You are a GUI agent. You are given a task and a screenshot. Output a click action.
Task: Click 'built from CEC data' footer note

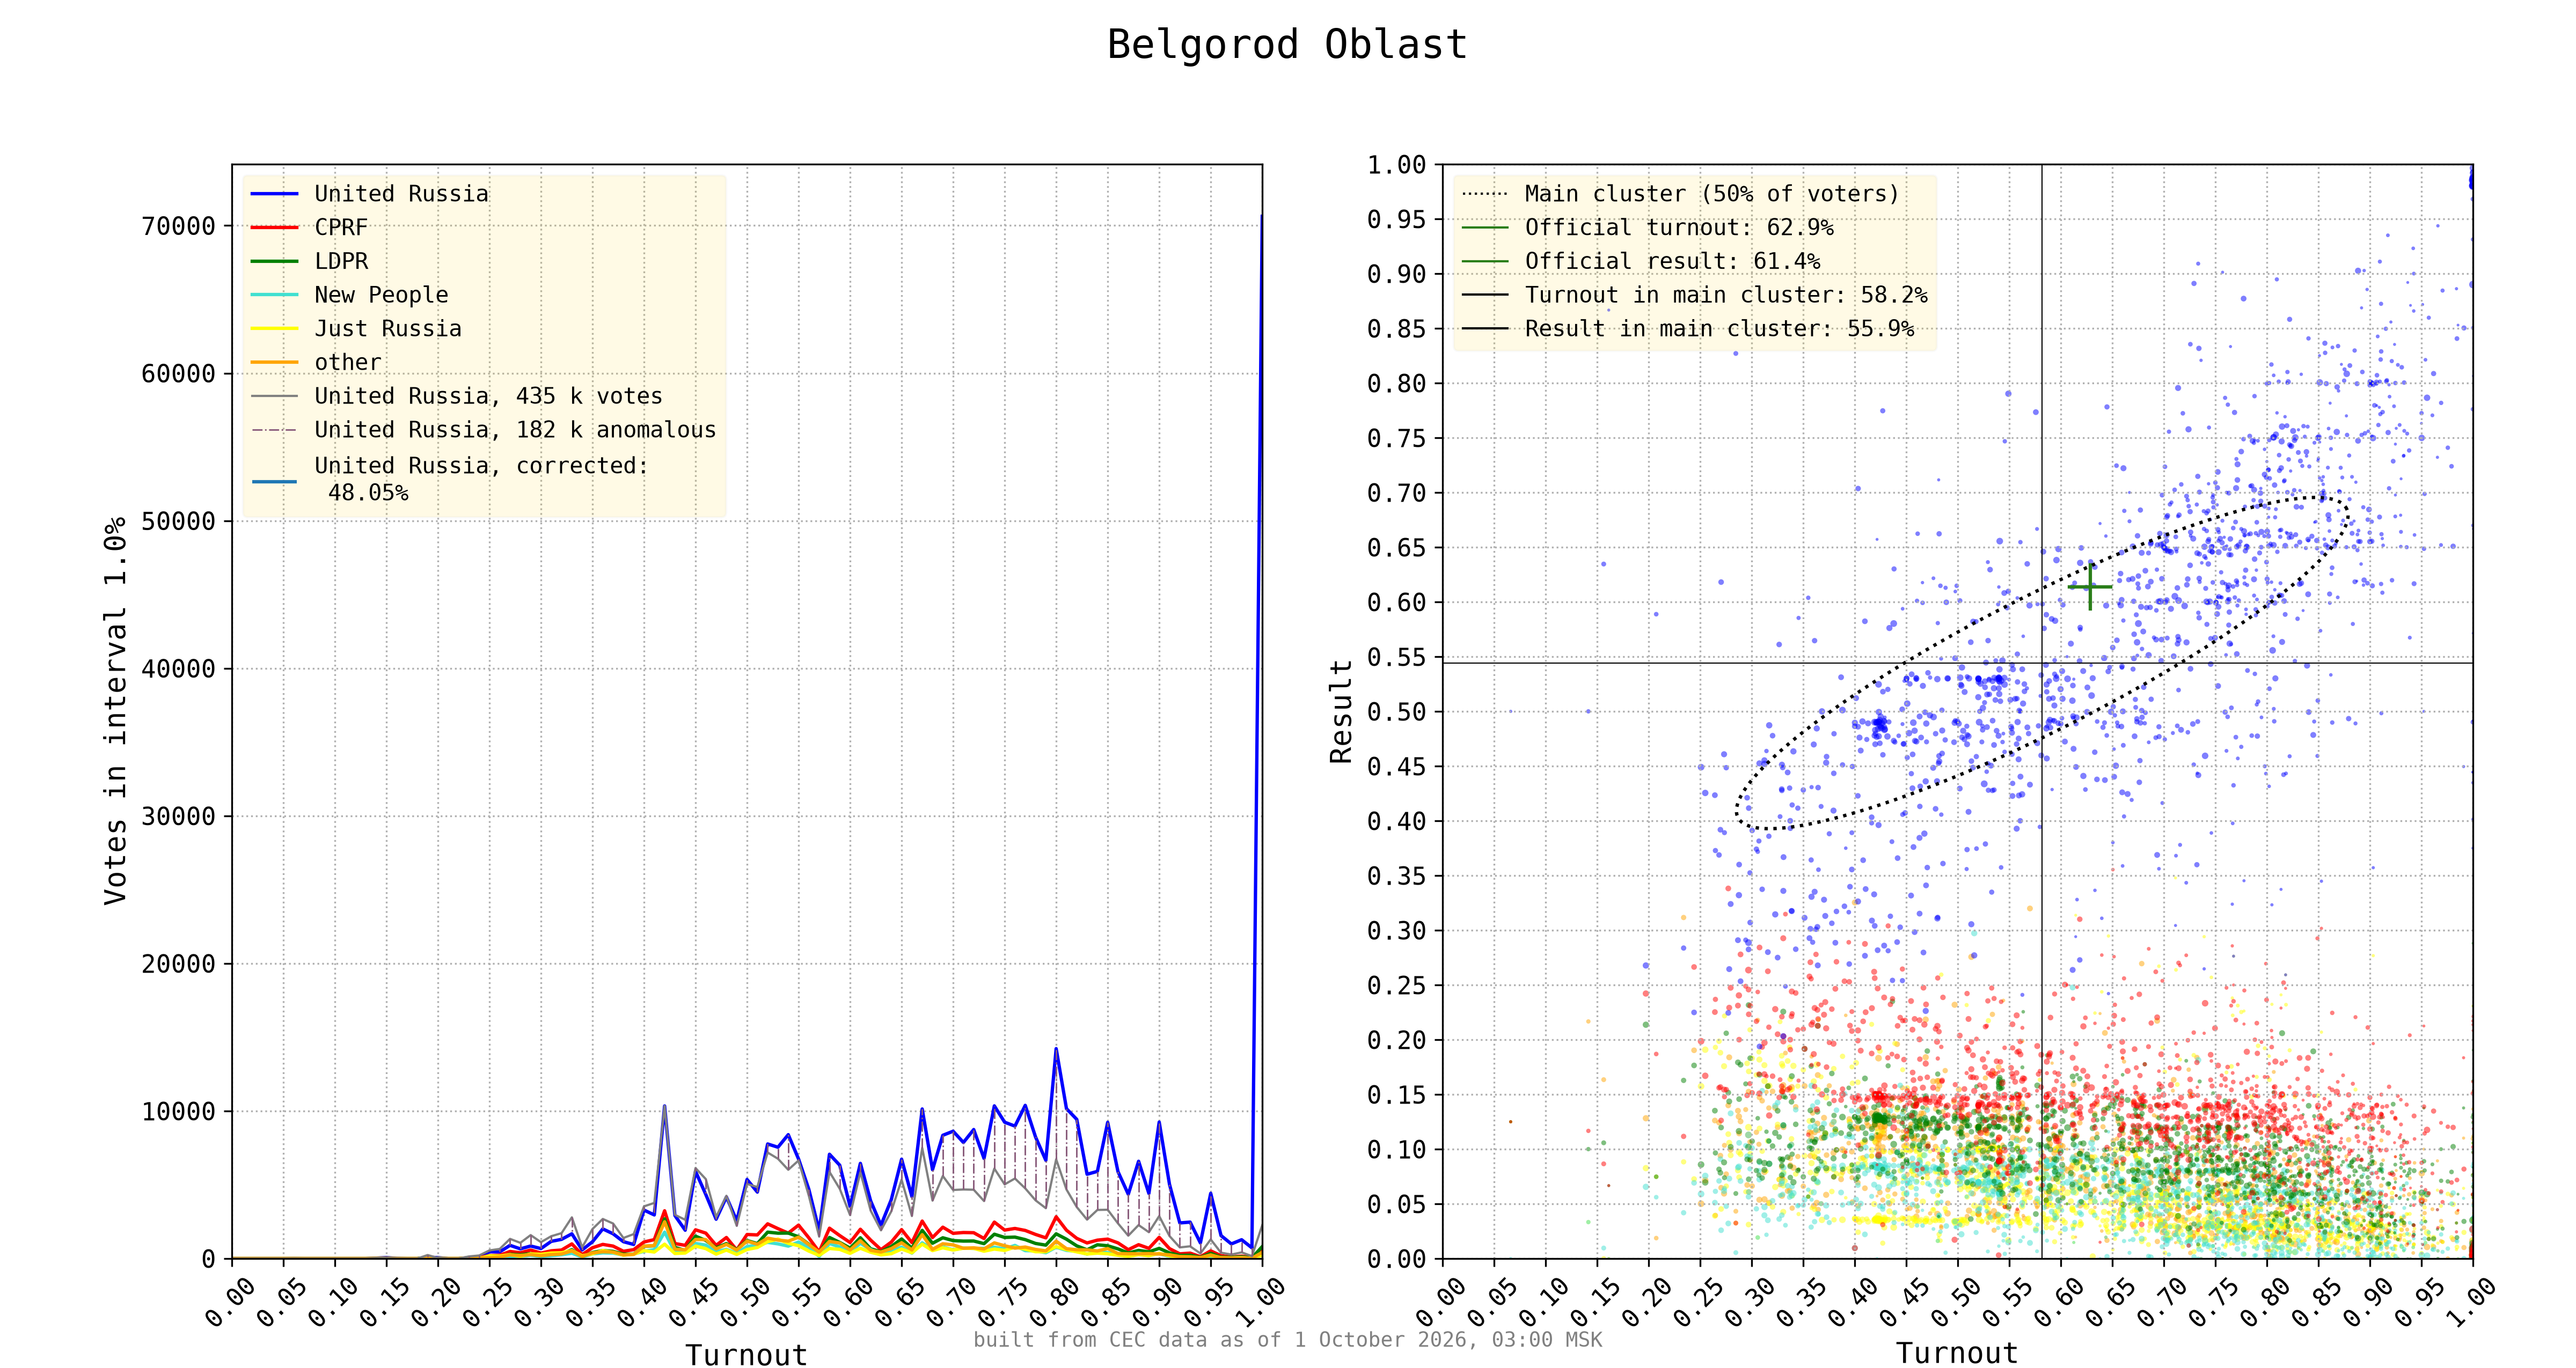pyautogui.click(x=1287, y=1340)
